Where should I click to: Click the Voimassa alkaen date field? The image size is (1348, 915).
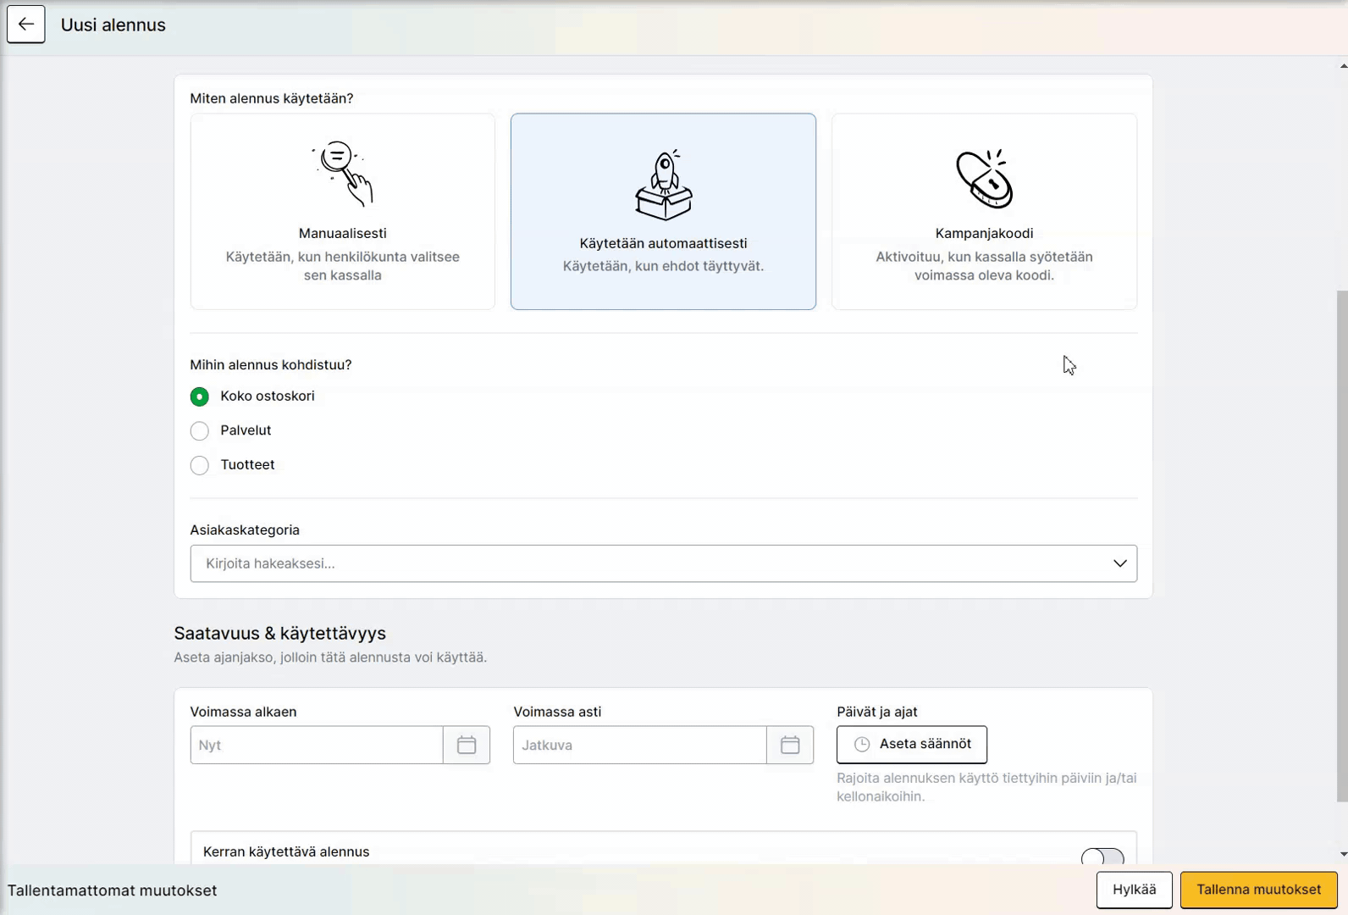pyautogui.click(x=317, y=745)
